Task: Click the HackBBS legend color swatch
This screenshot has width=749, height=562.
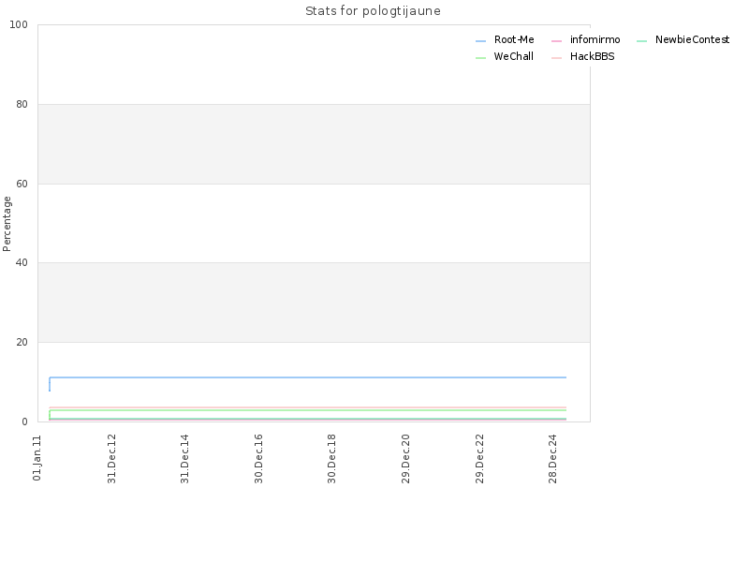Action: [556, 58]
